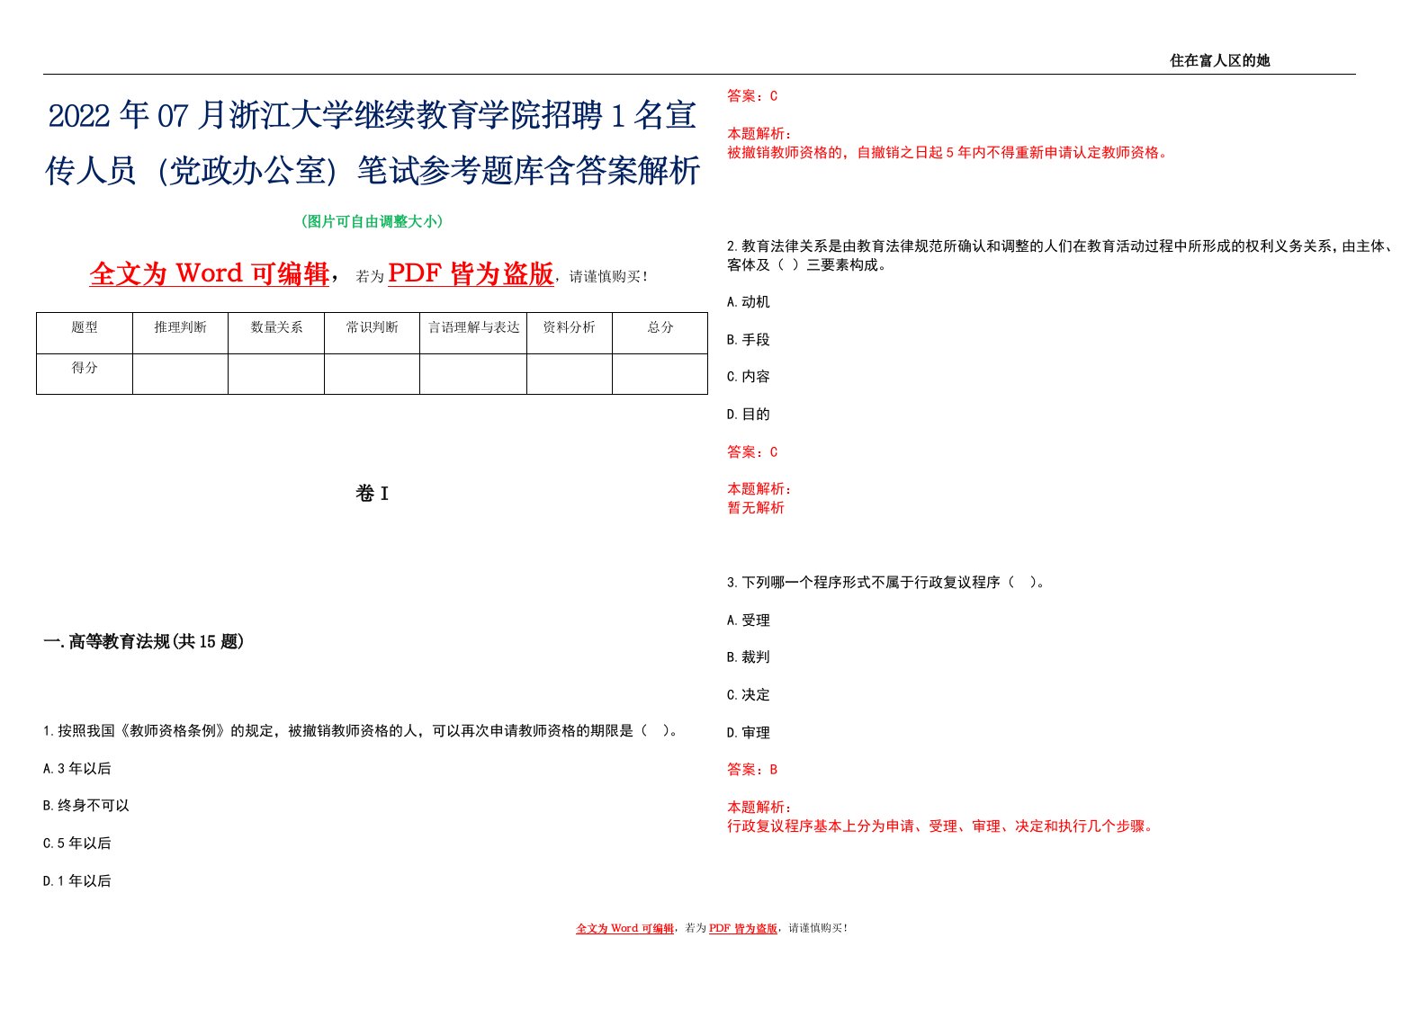This screenshot has height=1009, width=1428.
Task: Select the 常识判断 table cell
Action: (x=372, y=333)
